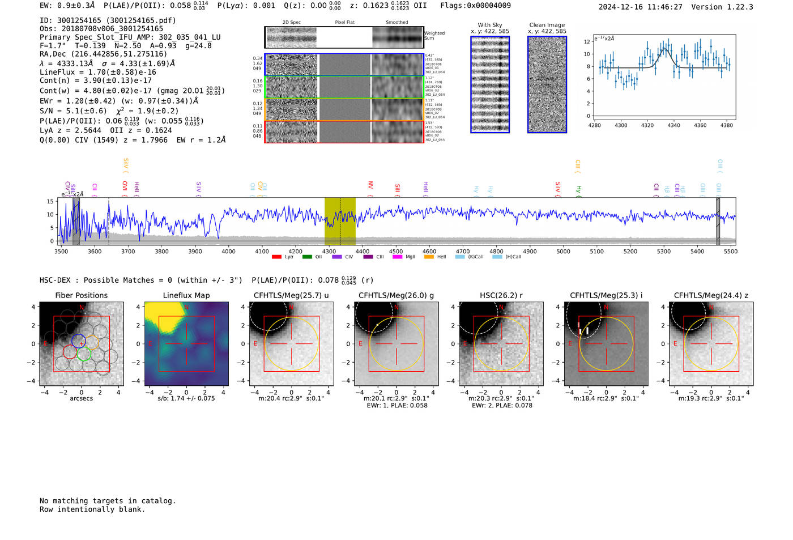Select the orange-outlined 2D fiber spectrum row
Viewport: 793px width, 540px height.
(x=344, y=109)
